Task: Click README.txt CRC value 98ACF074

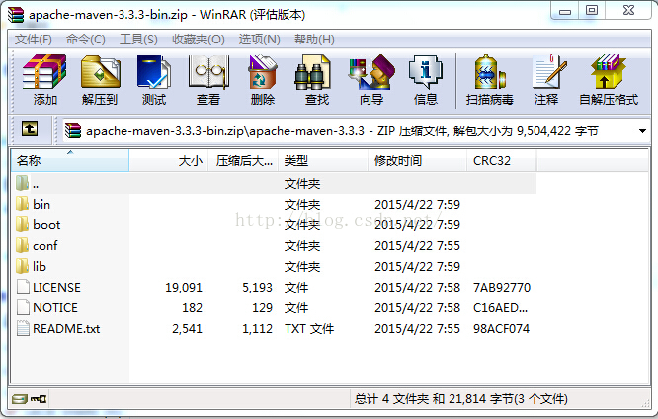Action: click(x=501, y=329)
